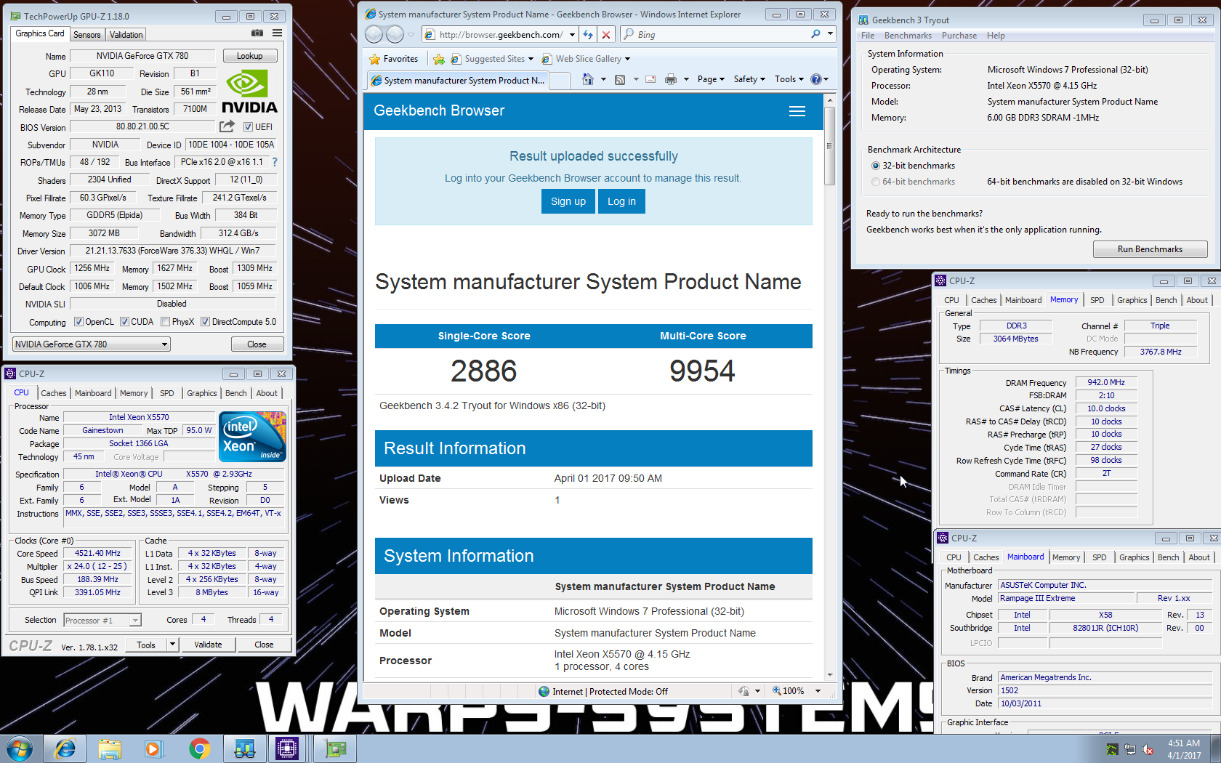Image resolution: width=1221 pixels, height=763 pixels.
Task: Toggle the PhysX checkbox
Action: (165, 322)
